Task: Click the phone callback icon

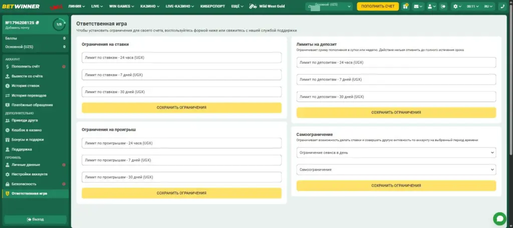Action: click(502, 6)
